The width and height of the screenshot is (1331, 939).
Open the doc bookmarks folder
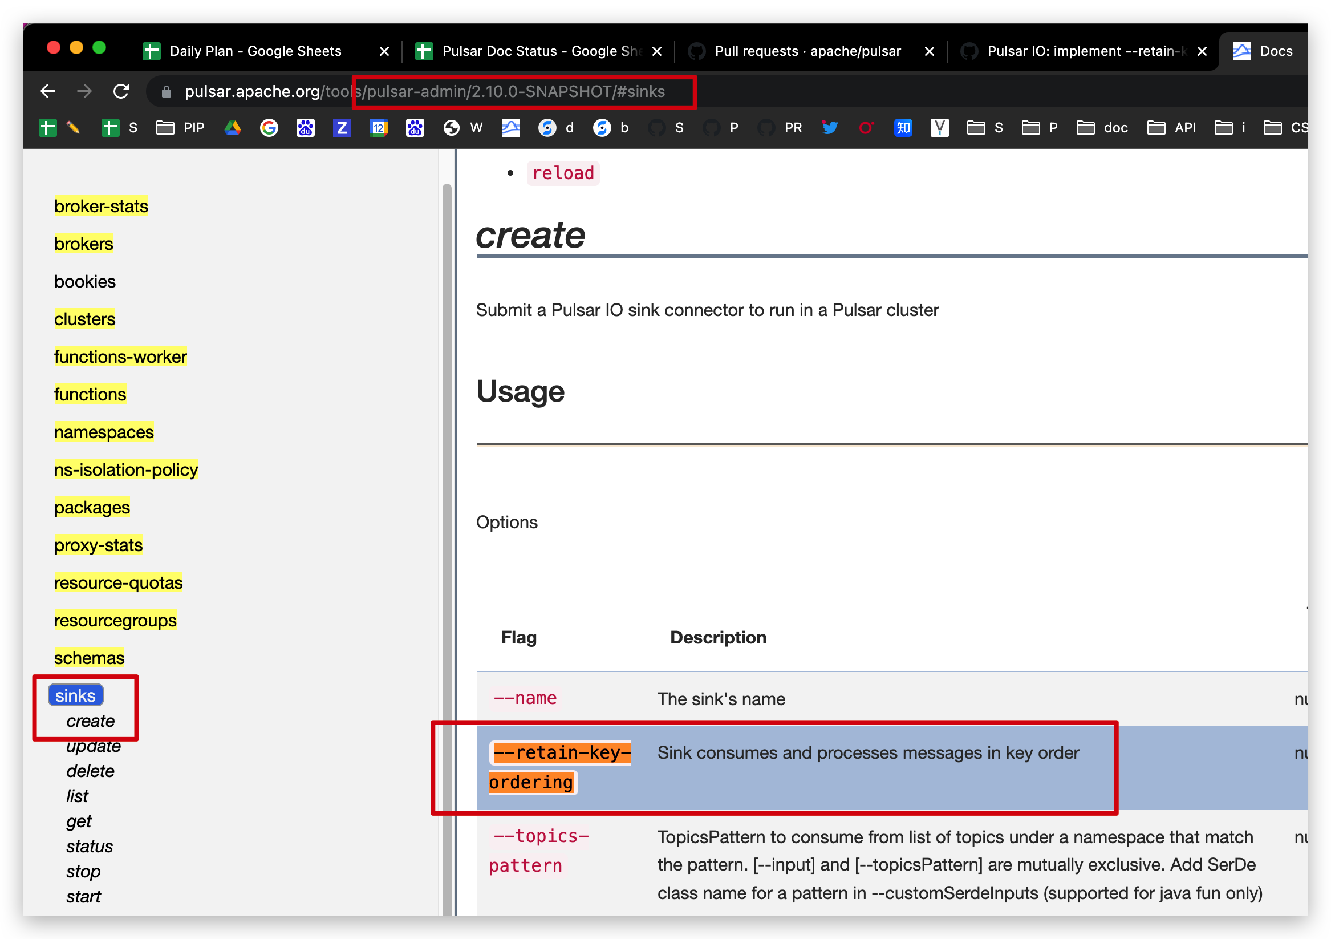tap(1102, 128)
